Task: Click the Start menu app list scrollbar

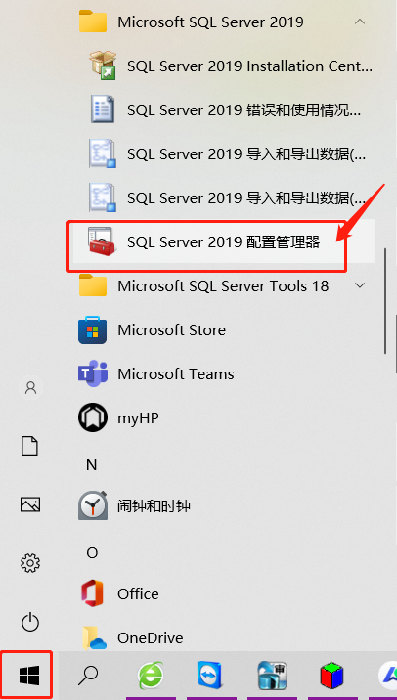Action: tap(385, 300)
